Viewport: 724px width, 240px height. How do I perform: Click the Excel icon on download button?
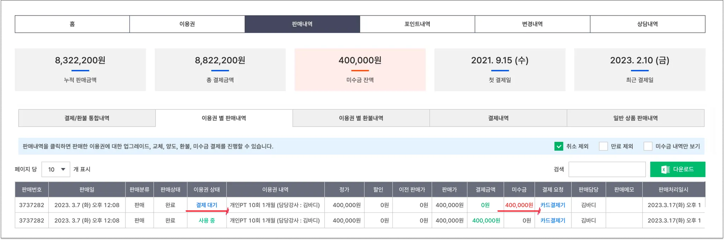point(665,170)
